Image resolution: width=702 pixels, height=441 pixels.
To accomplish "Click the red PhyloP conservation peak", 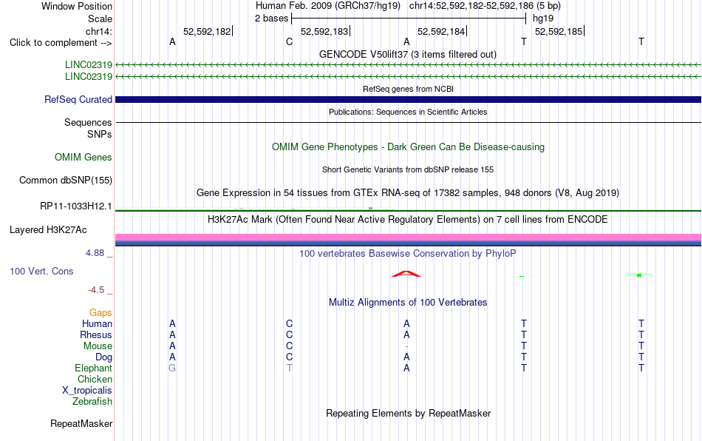I will tap(406, 274).
